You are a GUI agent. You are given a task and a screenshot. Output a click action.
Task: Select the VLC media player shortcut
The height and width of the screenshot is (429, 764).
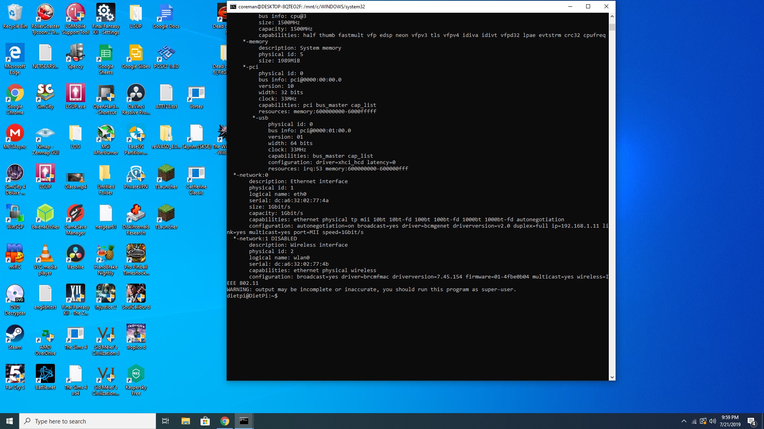(x=45, y=254)
